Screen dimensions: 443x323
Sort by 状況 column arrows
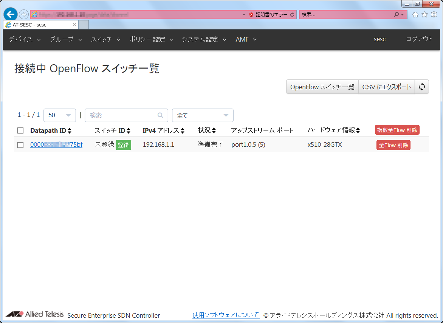click(x=214, y=130)
